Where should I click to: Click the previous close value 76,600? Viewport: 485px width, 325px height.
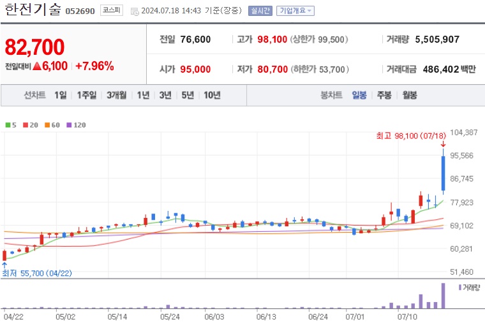coord(195,40)
